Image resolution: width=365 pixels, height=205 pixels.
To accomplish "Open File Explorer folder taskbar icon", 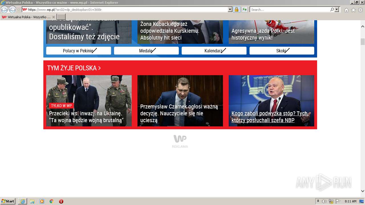I will [32, 201].
